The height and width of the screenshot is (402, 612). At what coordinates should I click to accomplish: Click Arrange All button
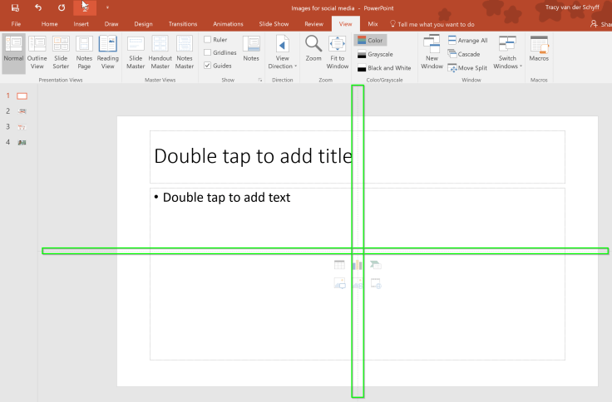pos(467,40)
